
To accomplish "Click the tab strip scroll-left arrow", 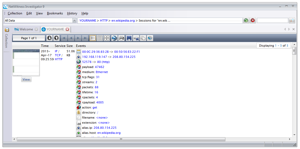I will pos(285,29).
